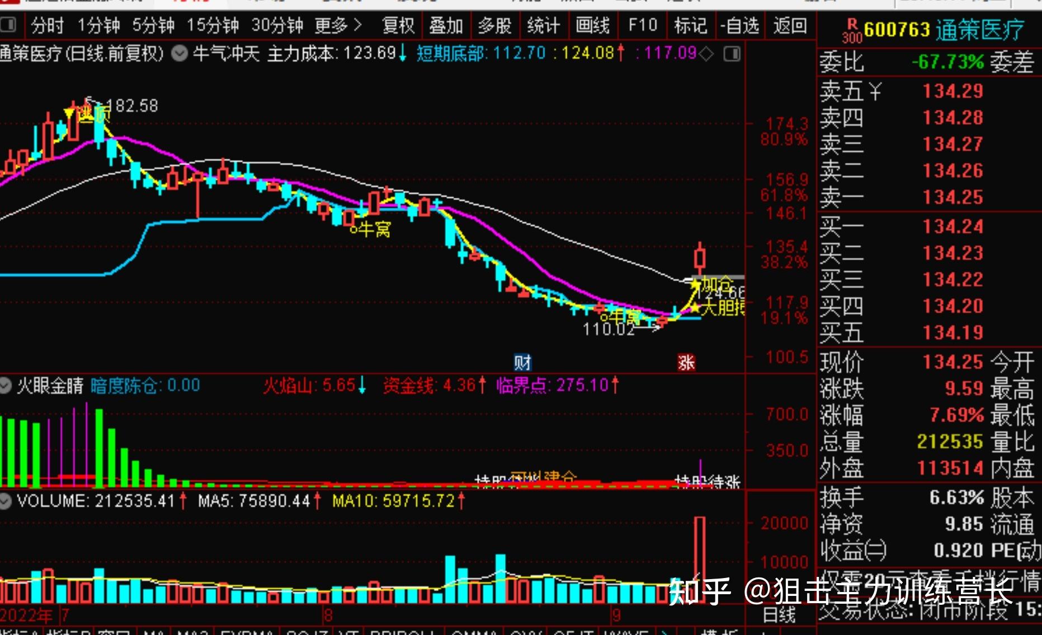Select the 买一 price 134.24

coord(953,227)
